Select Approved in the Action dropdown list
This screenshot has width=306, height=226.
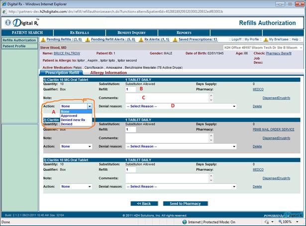click(69, 115)
